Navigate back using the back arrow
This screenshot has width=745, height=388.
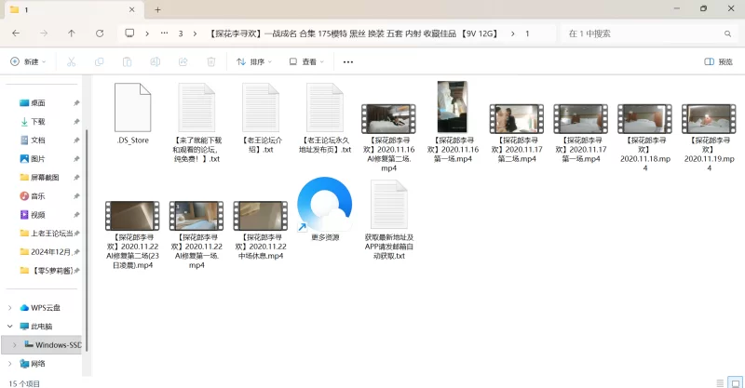tap(16, 33)
